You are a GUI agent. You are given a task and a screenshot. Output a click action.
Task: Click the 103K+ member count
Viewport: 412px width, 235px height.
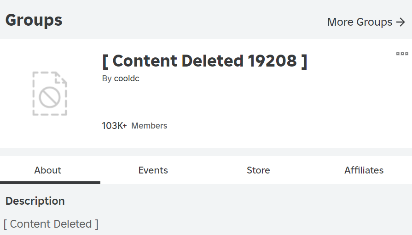coord(114,126)
